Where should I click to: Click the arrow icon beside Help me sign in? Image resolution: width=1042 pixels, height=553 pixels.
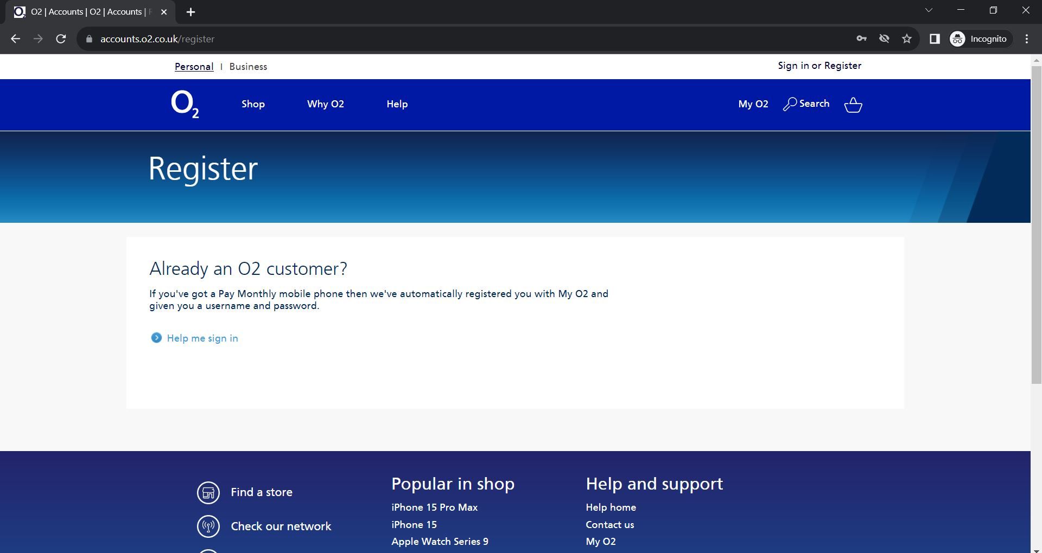[156, 338]
